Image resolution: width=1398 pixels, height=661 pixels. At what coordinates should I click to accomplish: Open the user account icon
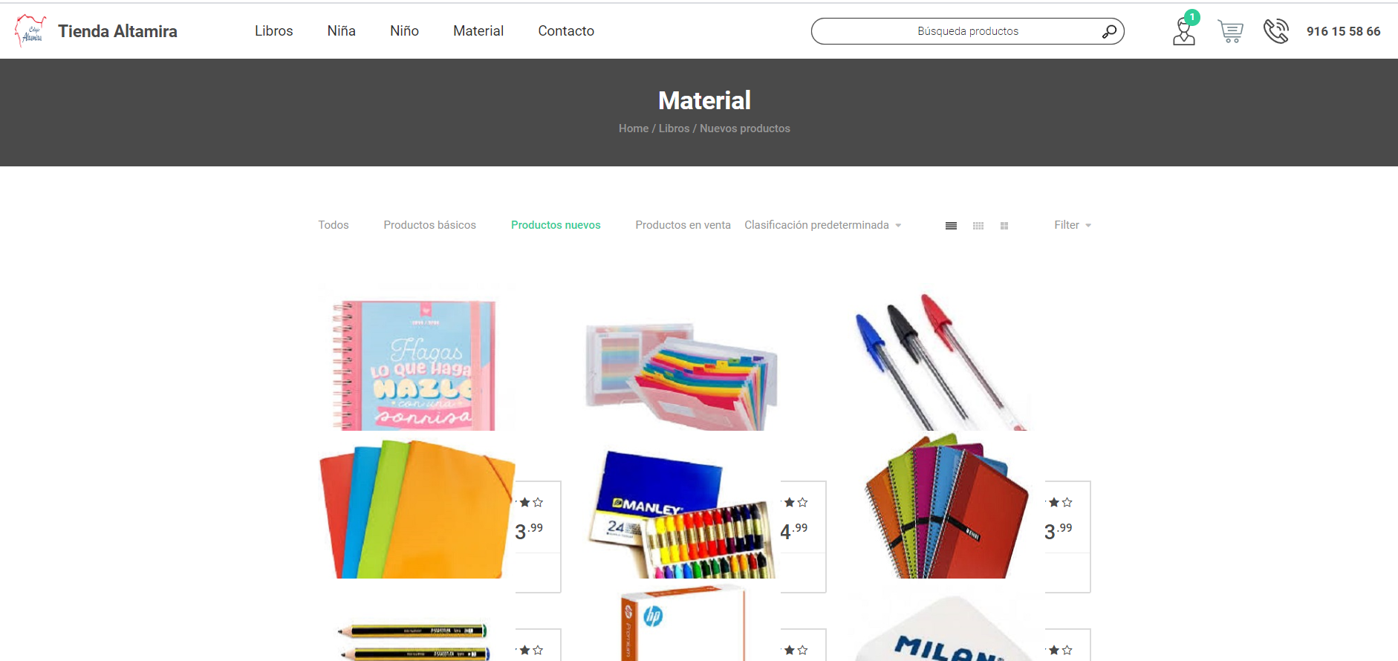(x=1184, y=32)
